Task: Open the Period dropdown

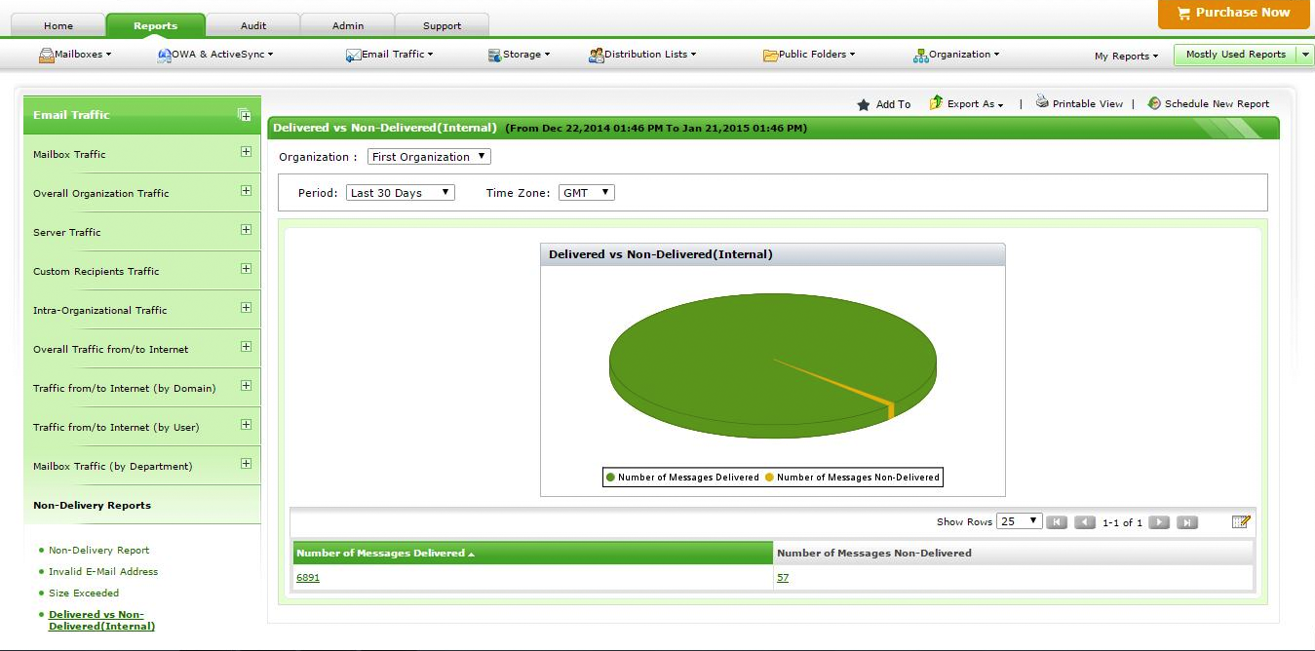Action: point(400,193)
